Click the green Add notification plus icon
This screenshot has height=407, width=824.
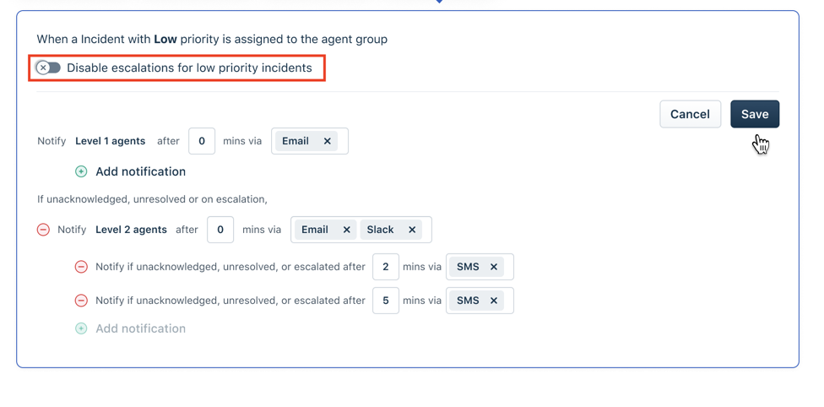(x=81, y=171)
